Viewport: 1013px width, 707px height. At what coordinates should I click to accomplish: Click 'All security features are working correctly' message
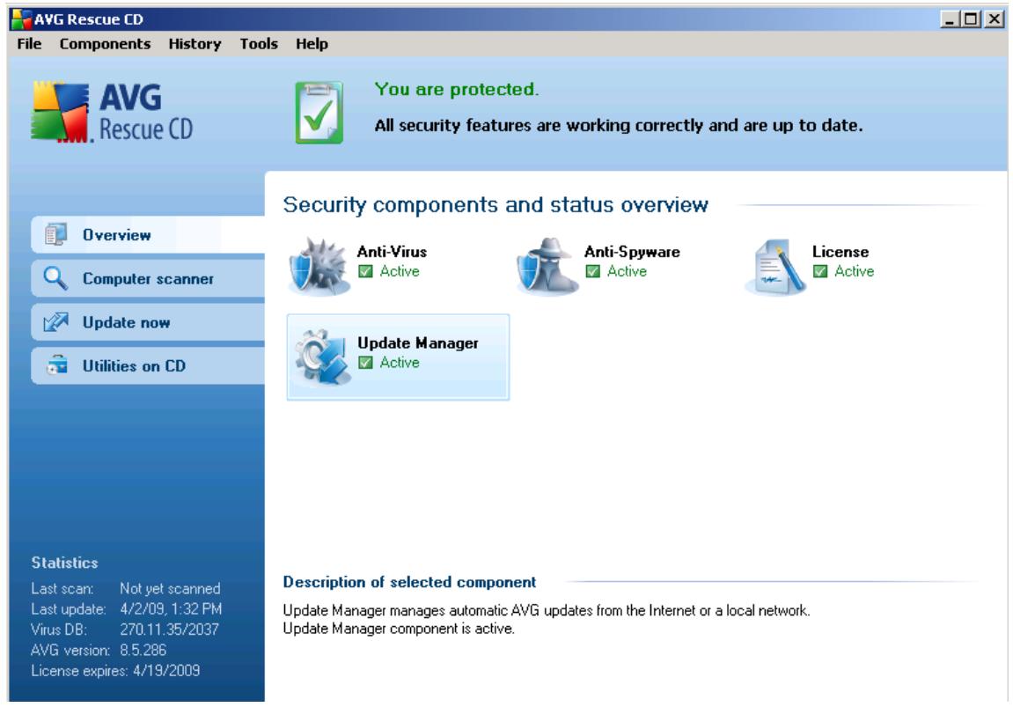coord(618,125)
